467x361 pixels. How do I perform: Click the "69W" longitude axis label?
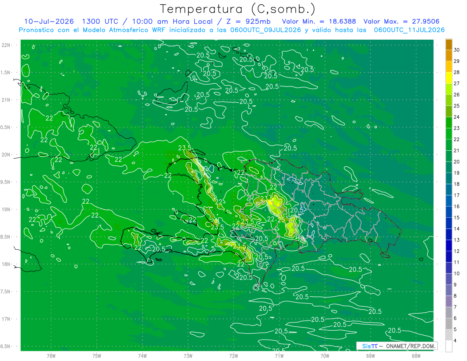coord(370,356)
